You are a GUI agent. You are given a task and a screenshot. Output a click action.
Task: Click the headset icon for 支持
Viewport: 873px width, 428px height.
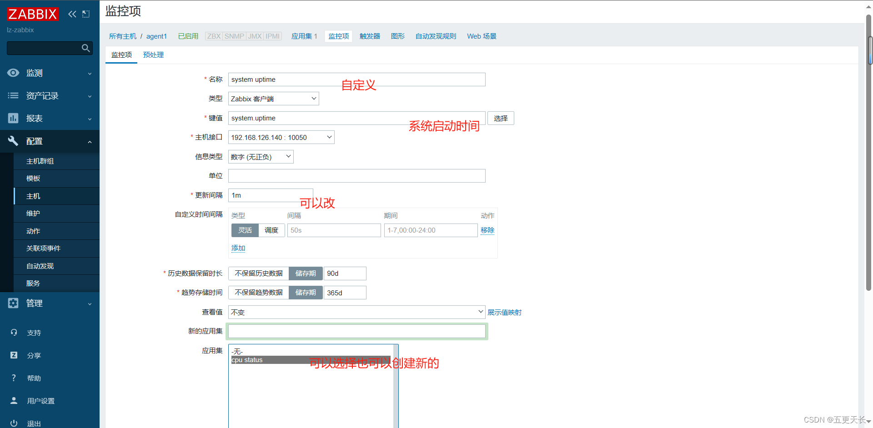pyautogui.click(x=14, y=333)
